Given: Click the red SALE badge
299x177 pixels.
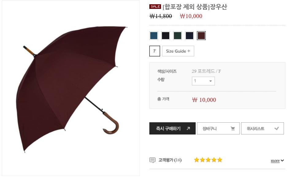Looking at the screenshot, I should pos(155,6).
